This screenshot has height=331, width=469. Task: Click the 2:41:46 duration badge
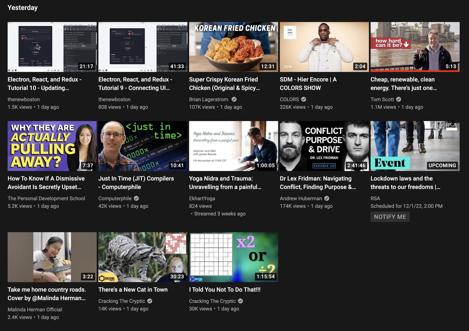click(356, 165)
